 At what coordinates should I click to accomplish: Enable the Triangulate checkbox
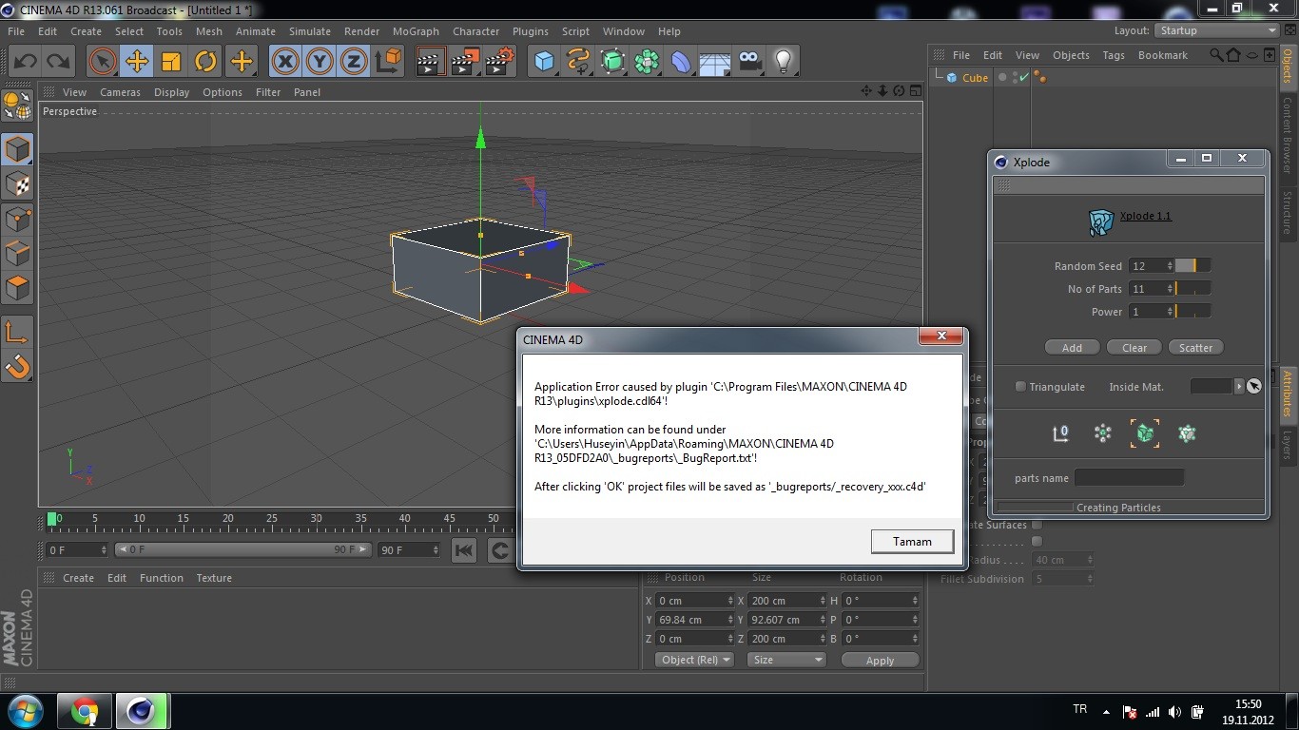click(1020, 387)
